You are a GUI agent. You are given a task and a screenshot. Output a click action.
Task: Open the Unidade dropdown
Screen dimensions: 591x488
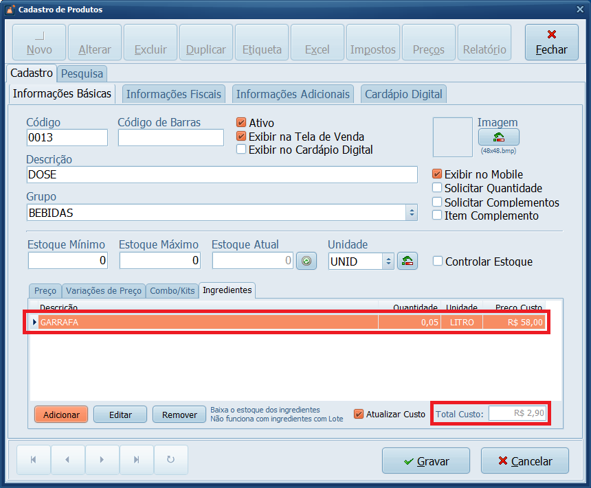[x=388, y=261]
